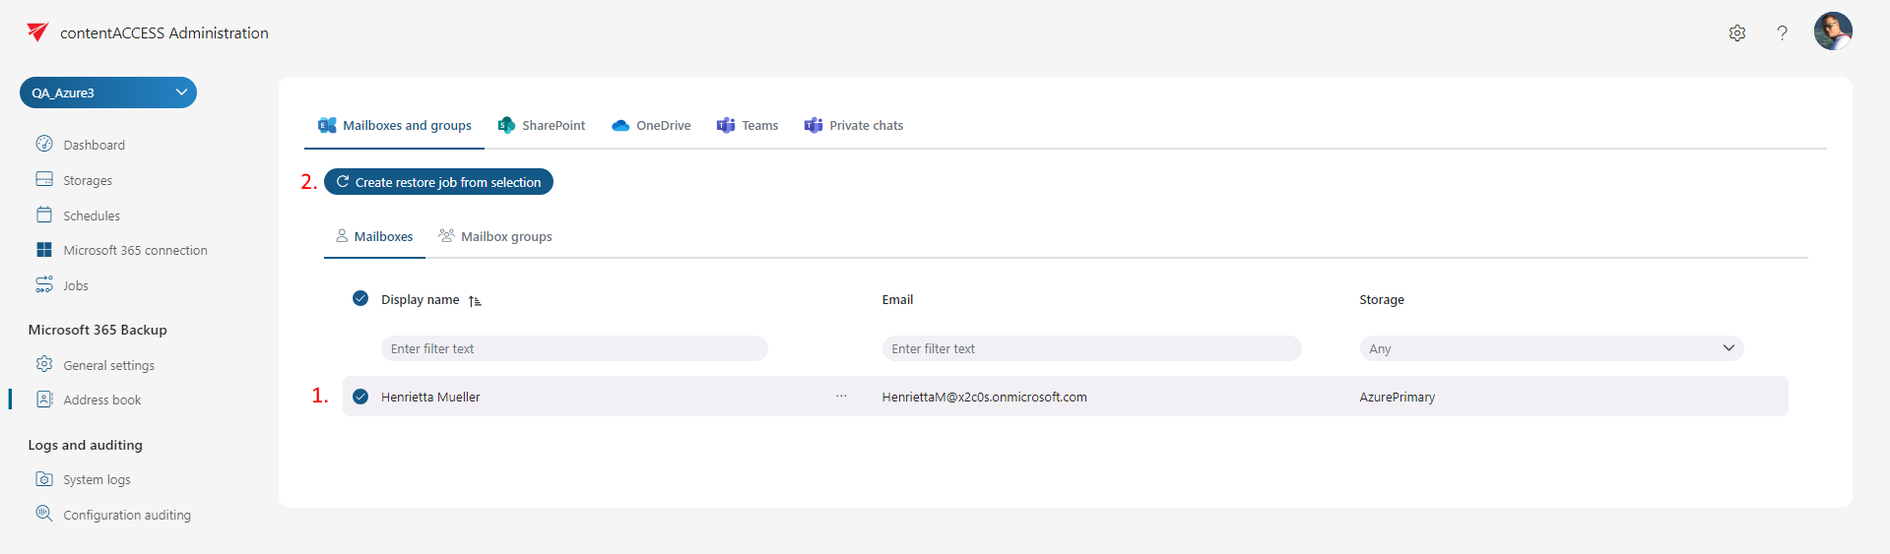The image size is (1890, 554).
Task: Click the SharePoint tab icon
Action: coord(506,125)
